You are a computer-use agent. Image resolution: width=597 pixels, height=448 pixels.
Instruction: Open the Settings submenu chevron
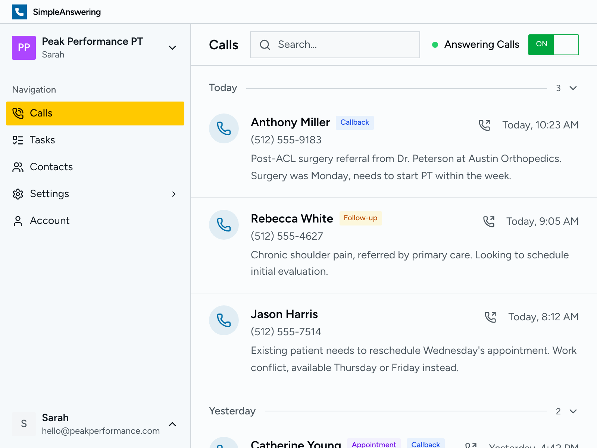point(174,194)
